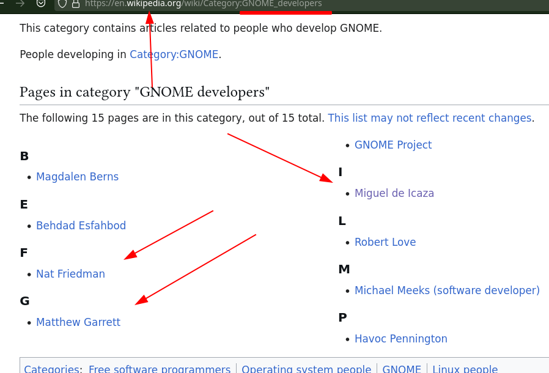The height and width of the screenshot is (373, 549).
Task: Open the Behdad Esfahbod article
Action: (x=81, y=225)
